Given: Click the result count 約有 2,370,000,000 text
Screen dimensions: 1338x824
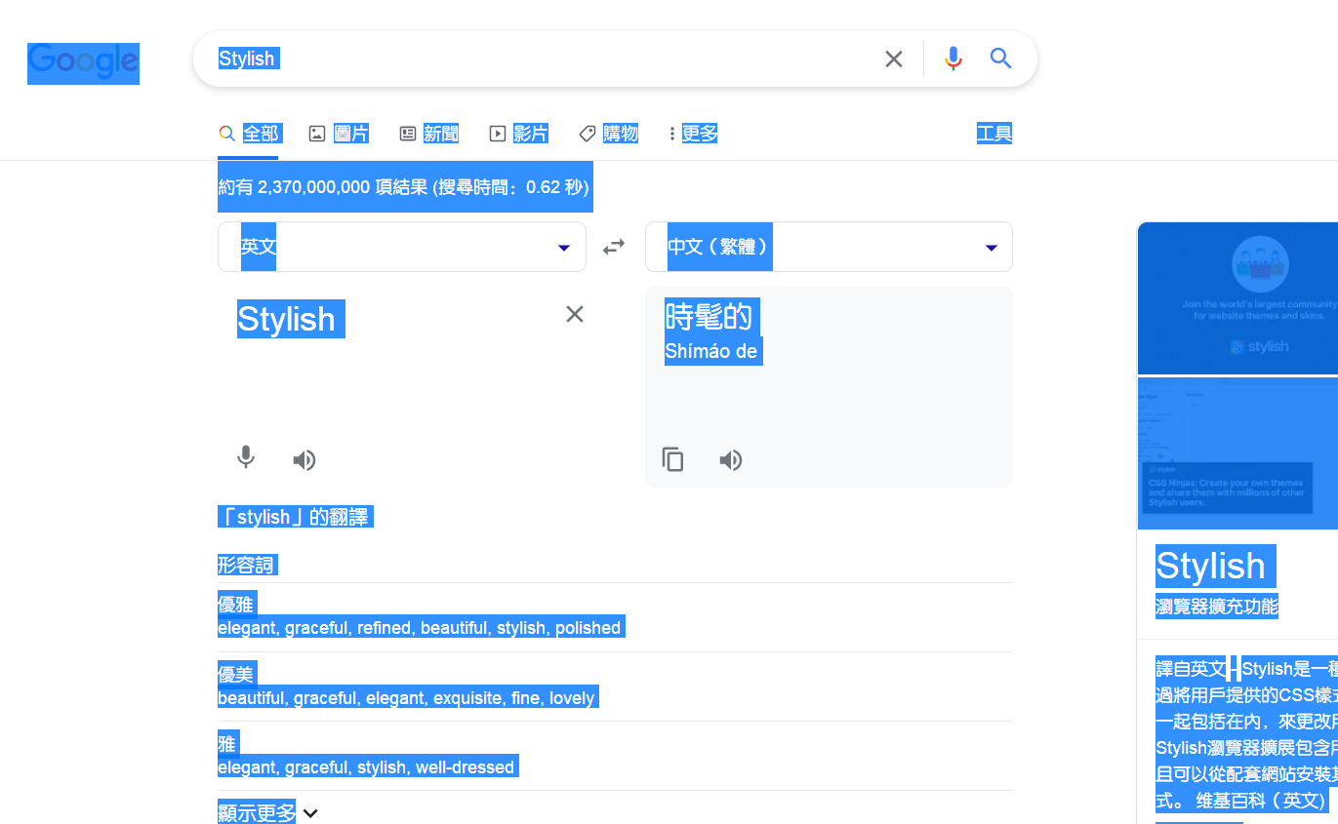Looking at the screenshot, I should point(405,186).
